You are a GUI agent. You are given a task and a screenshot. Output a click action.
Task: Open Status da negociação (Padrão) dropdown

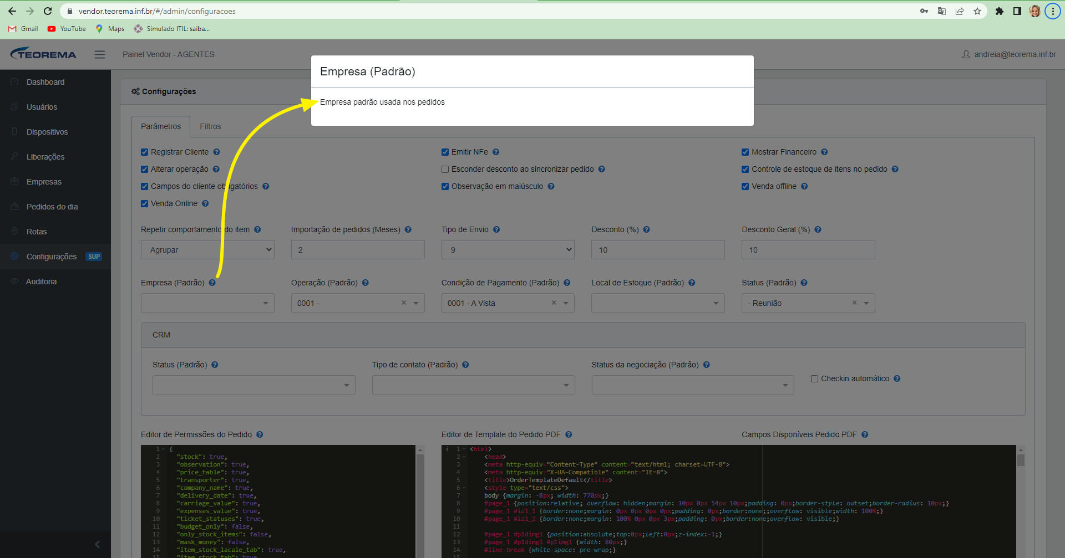[693, 385]
